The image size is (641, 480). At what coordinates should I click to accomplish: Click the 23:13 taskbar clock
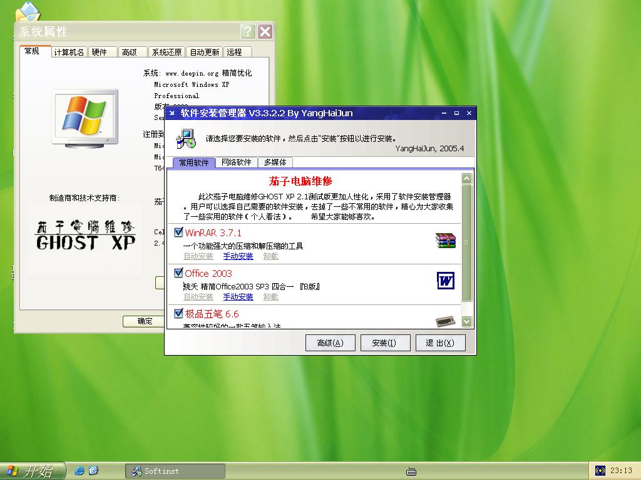tap(621, 471)
